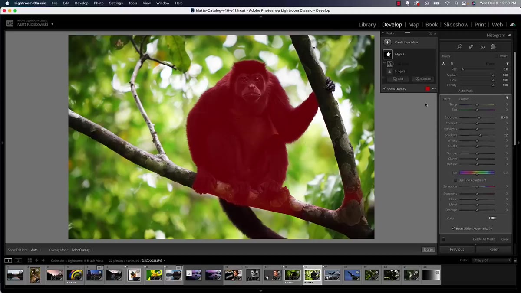The image size is (521, 293).
Task: Open the DSC00021.JPG filmstrip source dropdown
Action: click(x=154, y=261)
